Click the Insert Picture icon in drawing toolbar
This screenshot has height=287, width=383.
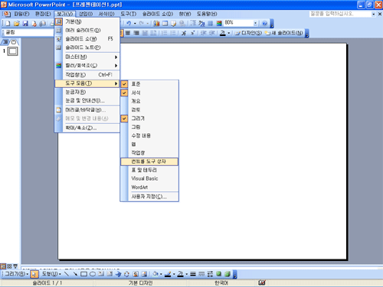click(x=144, y=274)
